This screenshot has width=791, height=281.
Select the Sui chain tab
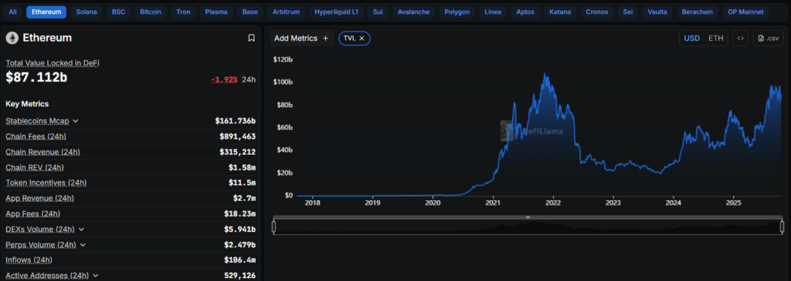377,12
